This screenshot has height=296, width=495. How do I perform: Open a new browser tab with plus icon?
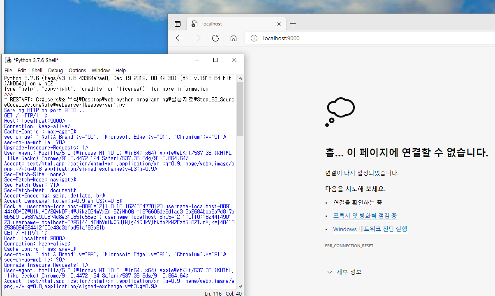[x=293, y=24]
